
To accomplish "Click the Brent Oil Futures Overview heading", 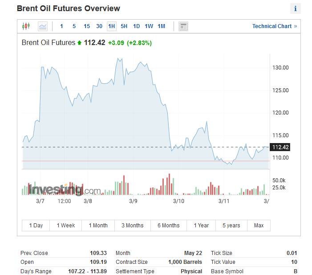I will click(69, 8).
